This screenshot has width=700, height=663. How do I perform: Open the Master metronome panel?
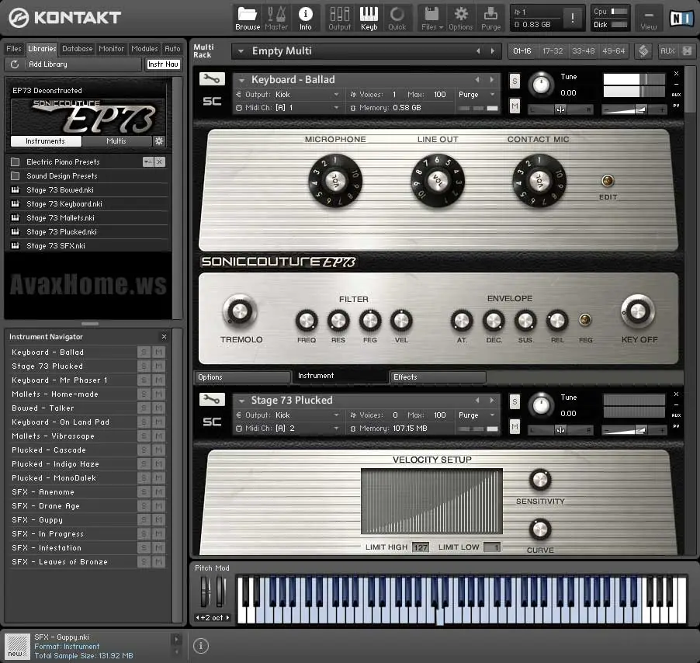coord(276,19)
